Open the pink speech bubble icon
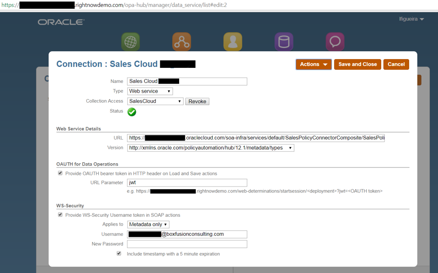Viewport: 438px width, 273px height. [335, 42]
